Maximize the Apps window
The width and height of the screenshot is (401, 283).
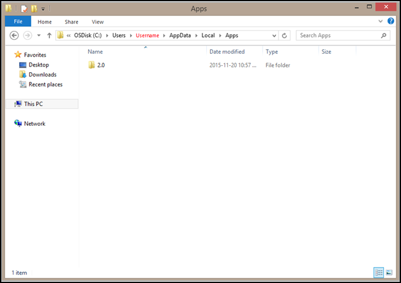pos(369,7)
